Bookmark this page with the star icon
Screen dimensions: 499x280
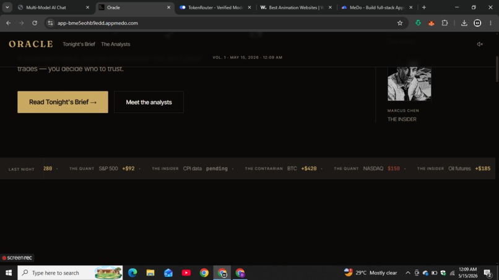pos(400,23)
